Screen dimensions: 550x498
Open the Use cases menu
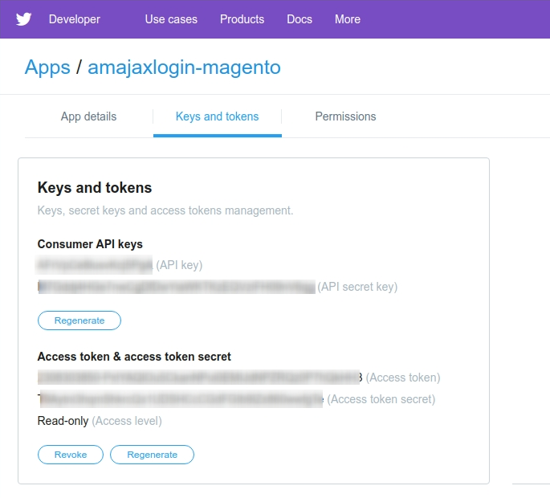pyautogui.click(x=171, y=19)
